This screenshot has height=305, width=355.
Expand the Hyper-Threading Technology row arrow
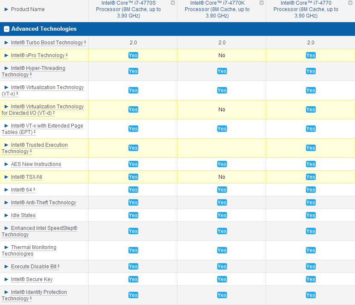(x=6, y=68)
